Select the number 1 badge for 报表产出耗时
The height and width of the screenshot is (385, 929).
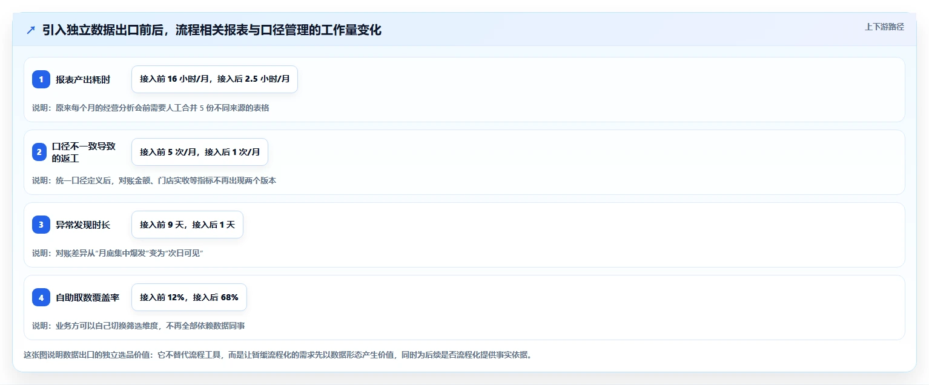click(x=41, y=79)
